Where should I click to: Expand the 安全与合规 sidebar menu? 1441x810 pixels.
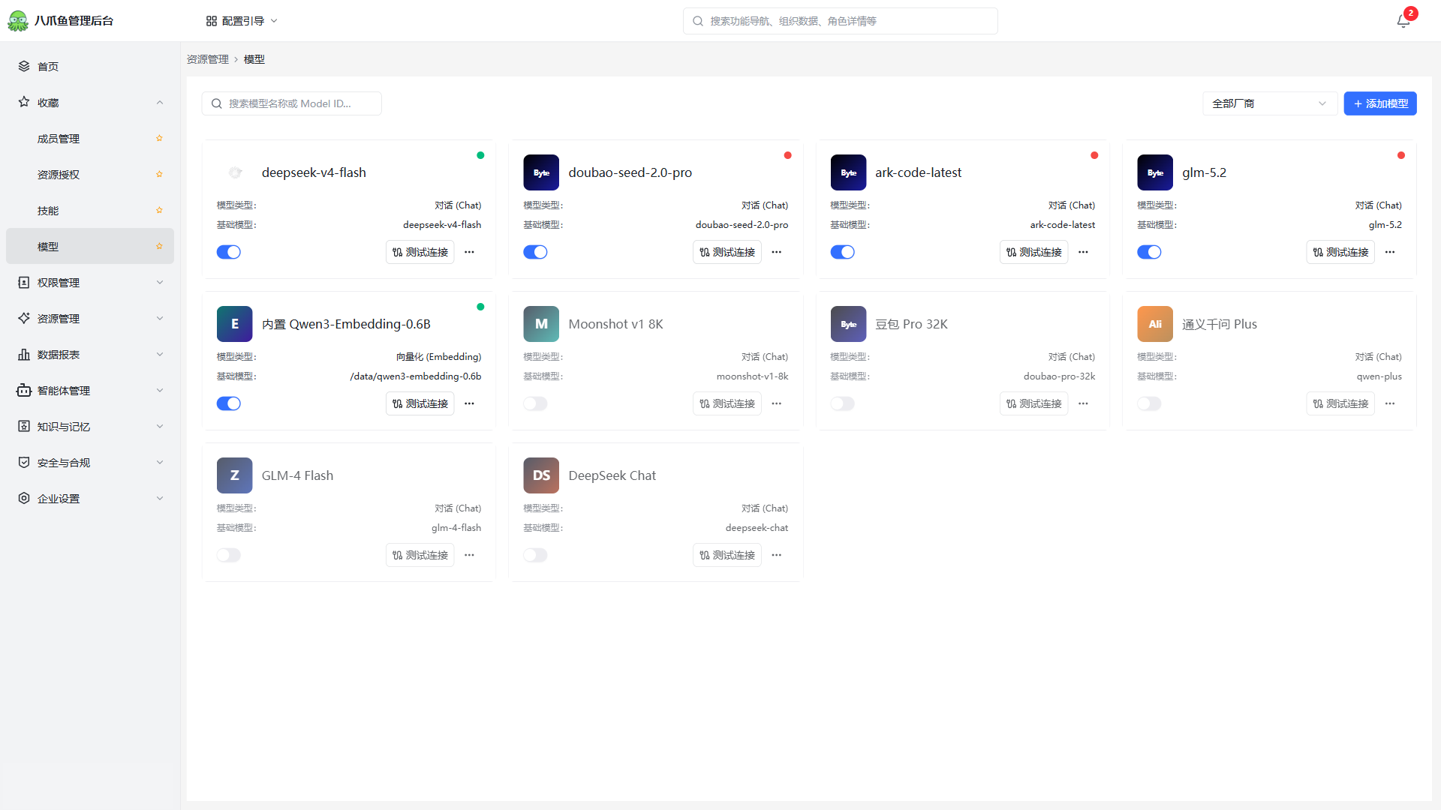(90, 462)
